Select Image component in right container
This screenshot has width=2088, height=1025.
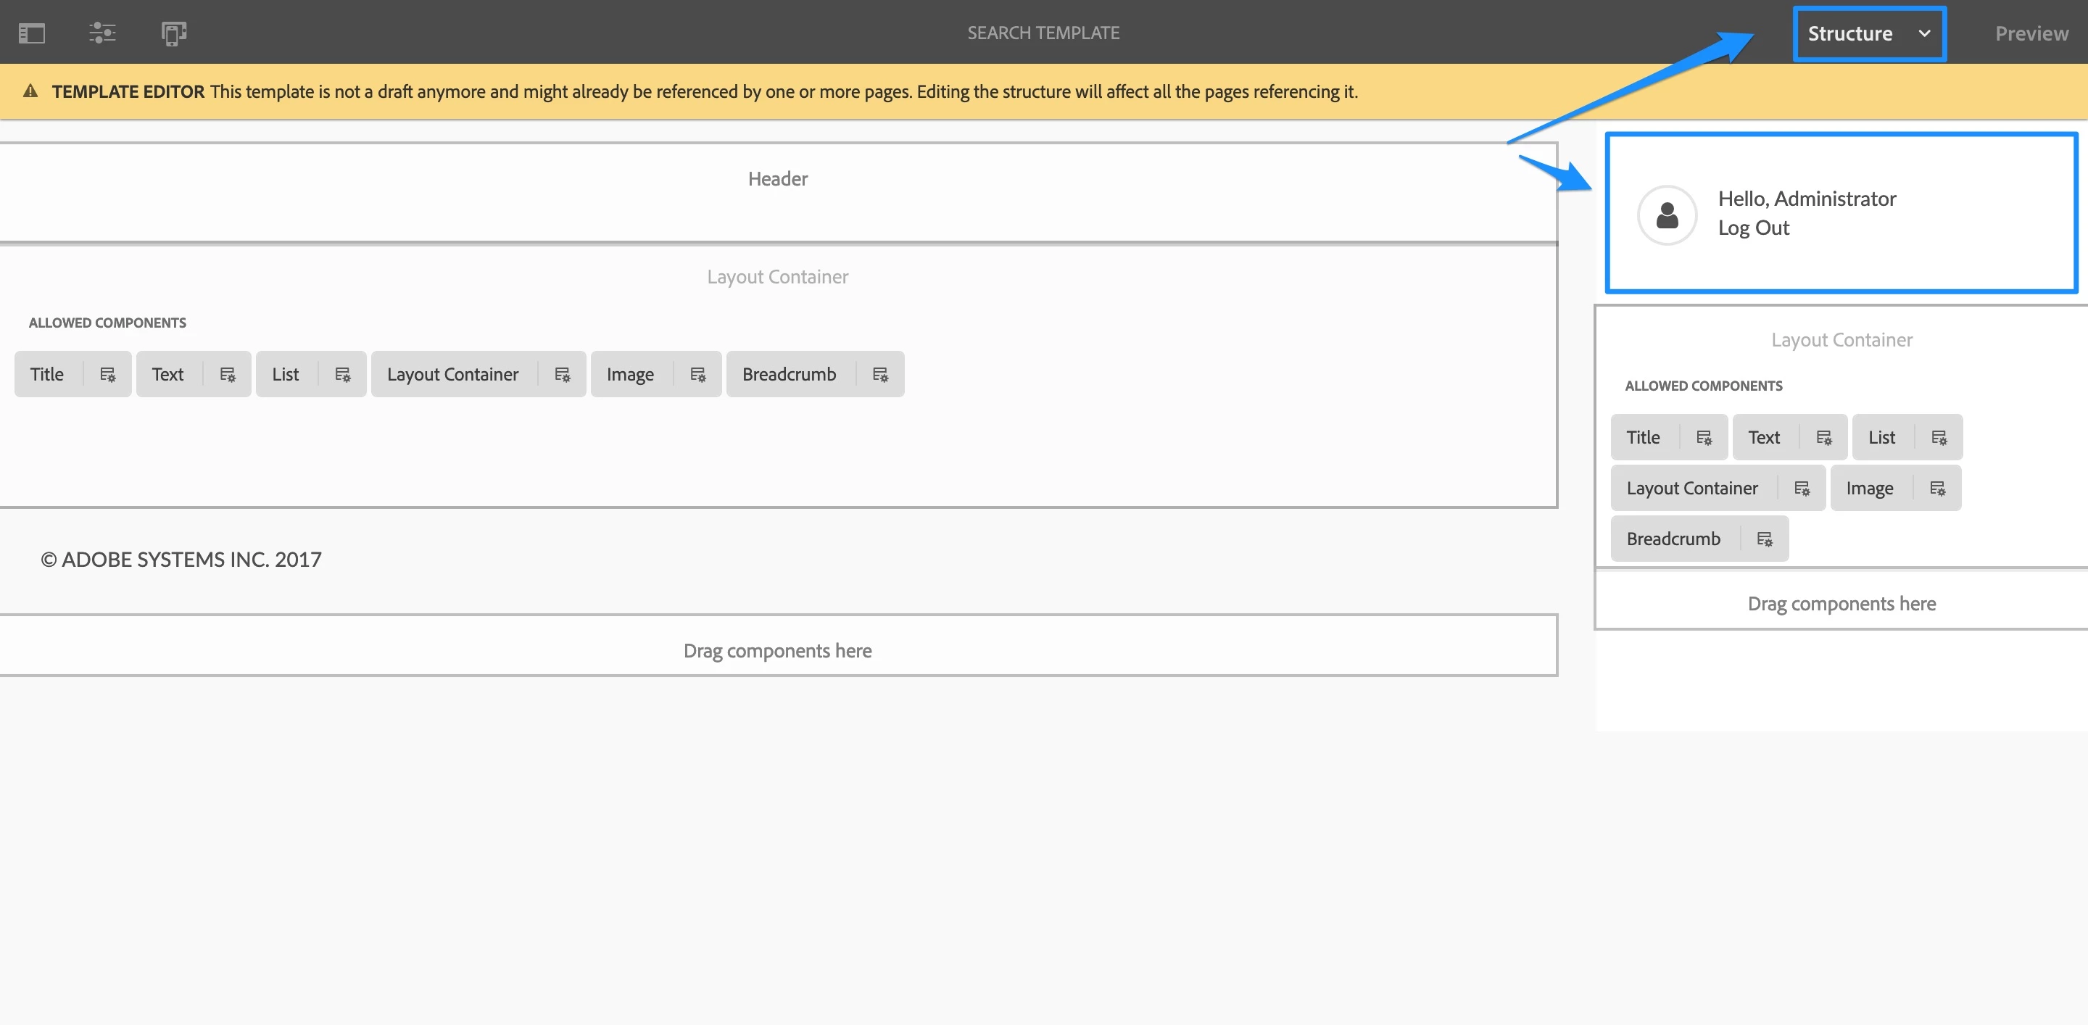(x=1869, y=489)
